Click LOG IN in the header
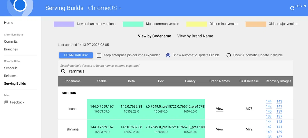Screen dimensions: 308x138 click(300, 6)
